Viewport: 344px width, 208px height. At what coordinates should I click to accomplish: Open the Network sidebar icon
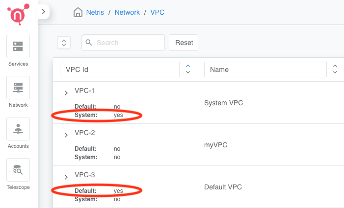(18, 88)
